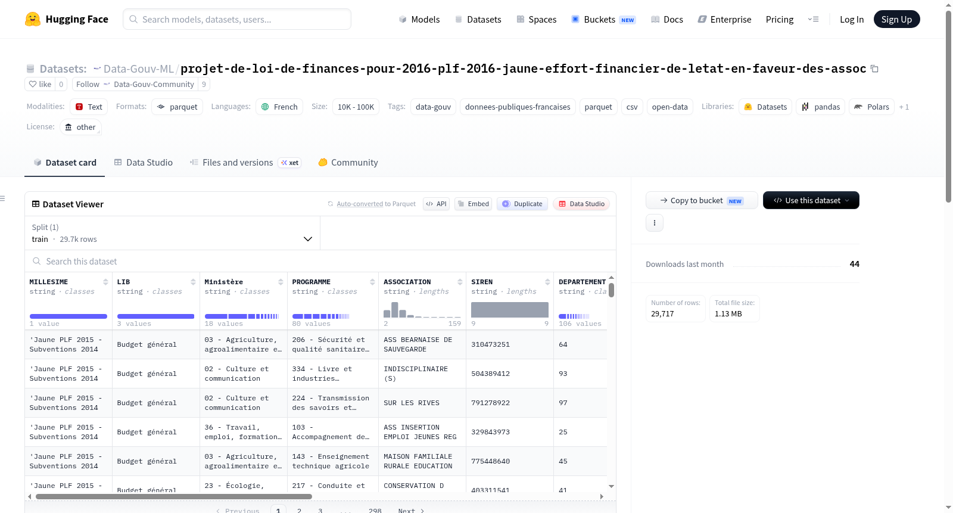Select the French language tag

pos(279,107)
